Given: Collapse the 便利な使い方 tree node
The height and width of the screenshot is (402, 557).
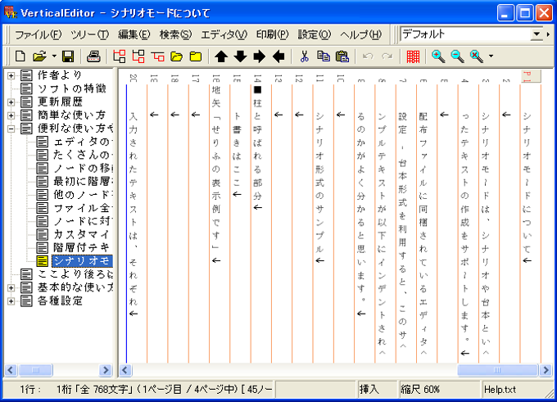Looking at the screenshot, I should (x=11, y=129).
